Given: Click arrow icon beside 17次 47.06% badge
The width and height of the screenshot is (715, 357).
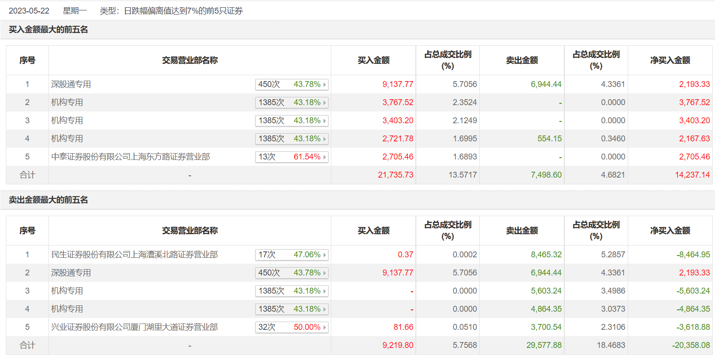Looking at the screenshot, I should 324,255.
